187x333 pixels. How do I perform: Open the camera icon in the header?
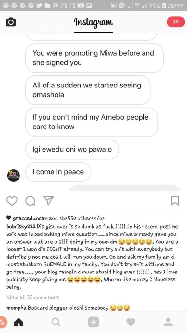[11, 22]
